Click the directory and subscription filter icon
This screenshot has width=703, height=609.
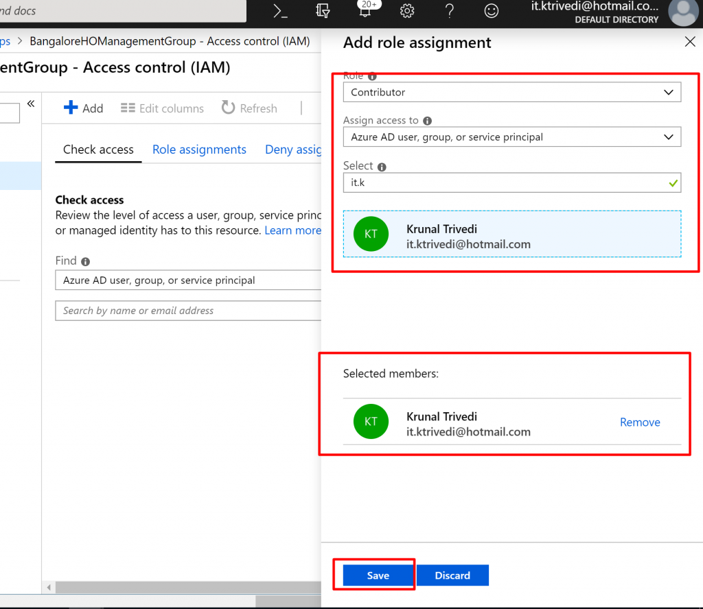click(x=323, y=11)
